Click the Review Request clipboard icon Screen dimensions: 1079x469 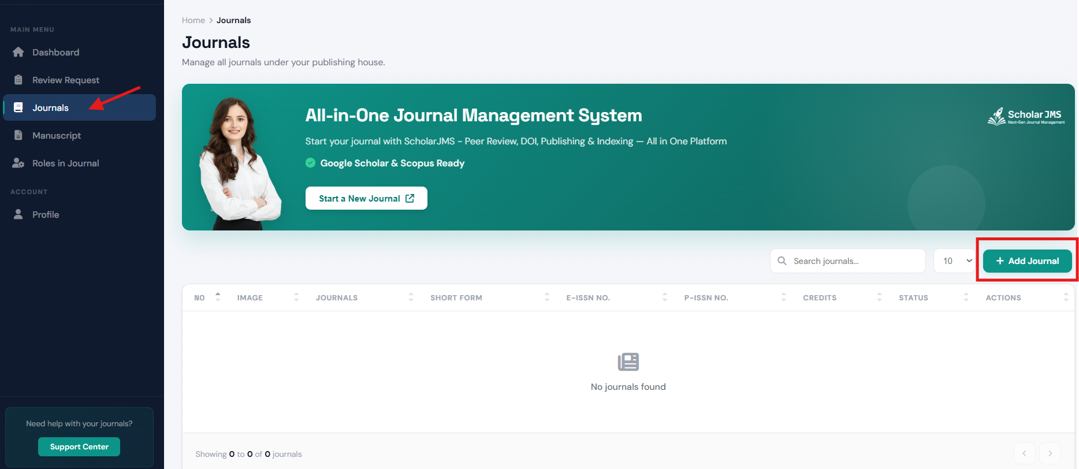click(18, 80)
